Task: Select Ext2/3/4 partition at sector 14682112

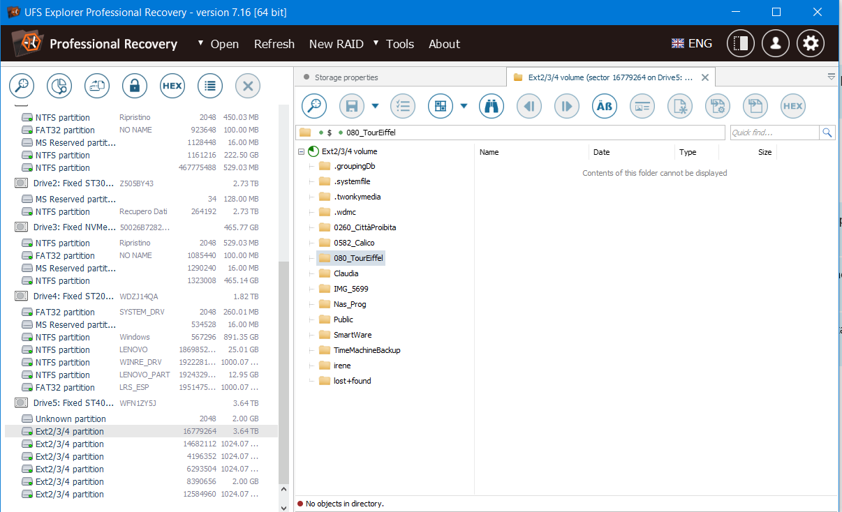Action: pos(140,444)
